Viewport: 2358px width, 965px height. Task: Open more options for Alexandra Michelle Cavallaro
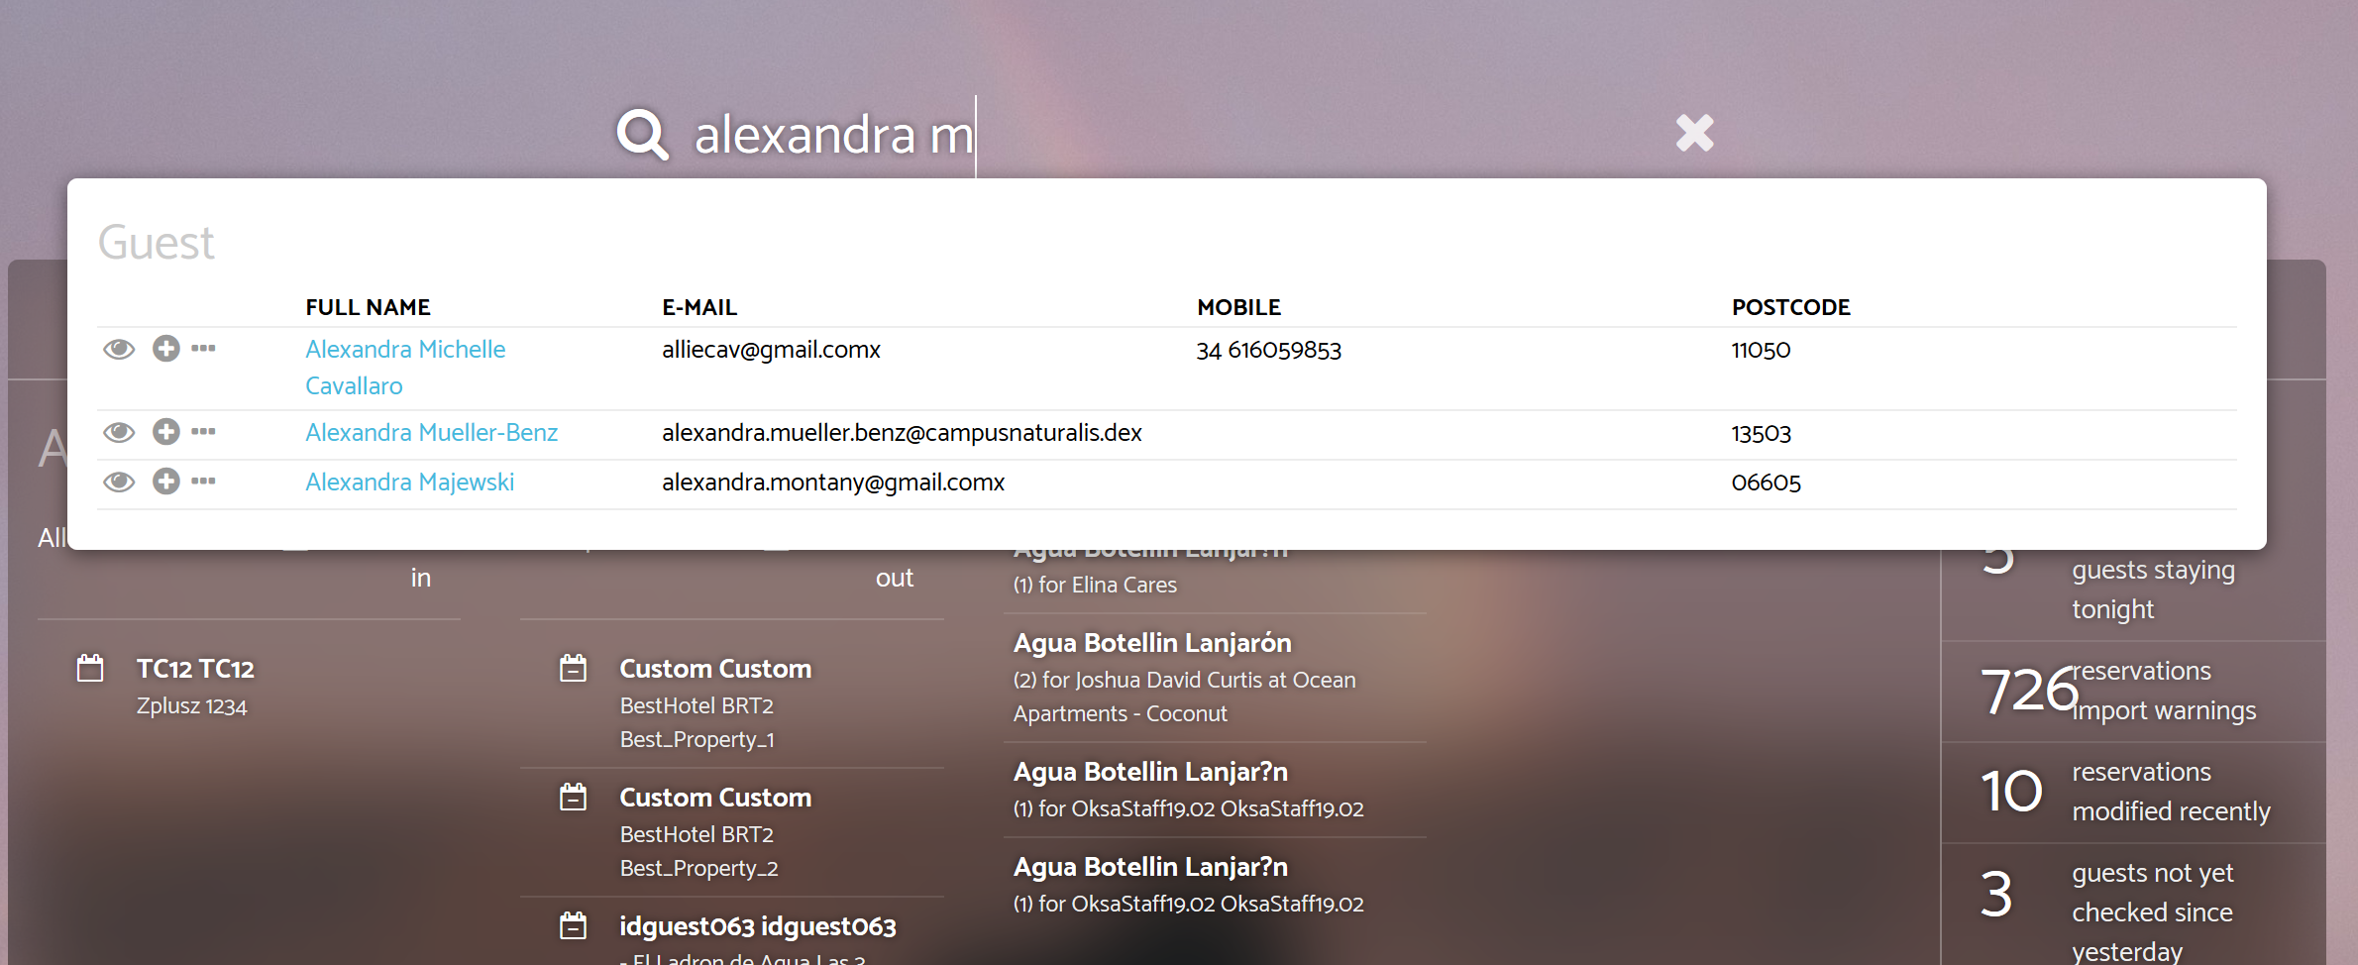point(203,348)
